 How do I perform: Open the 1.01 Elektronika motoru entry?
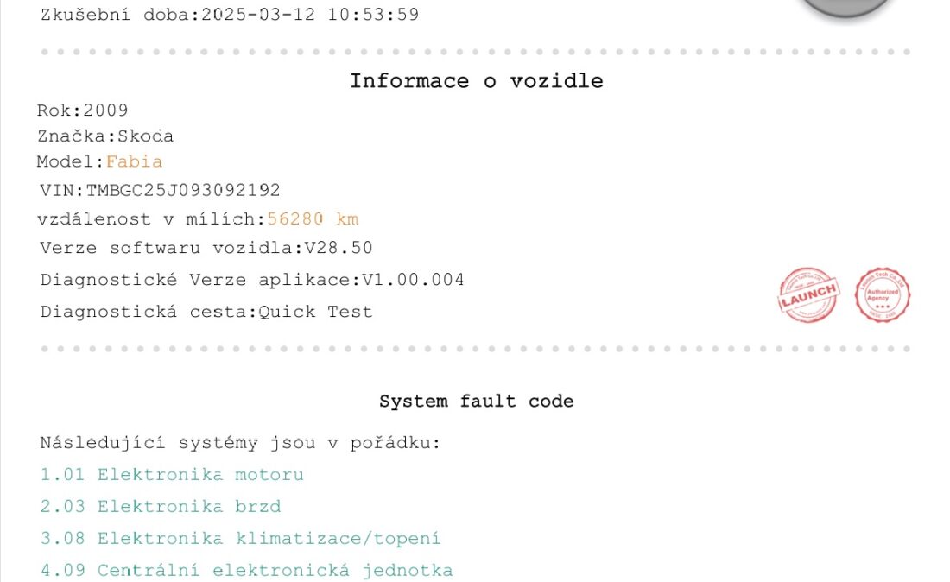pos(172,474)
